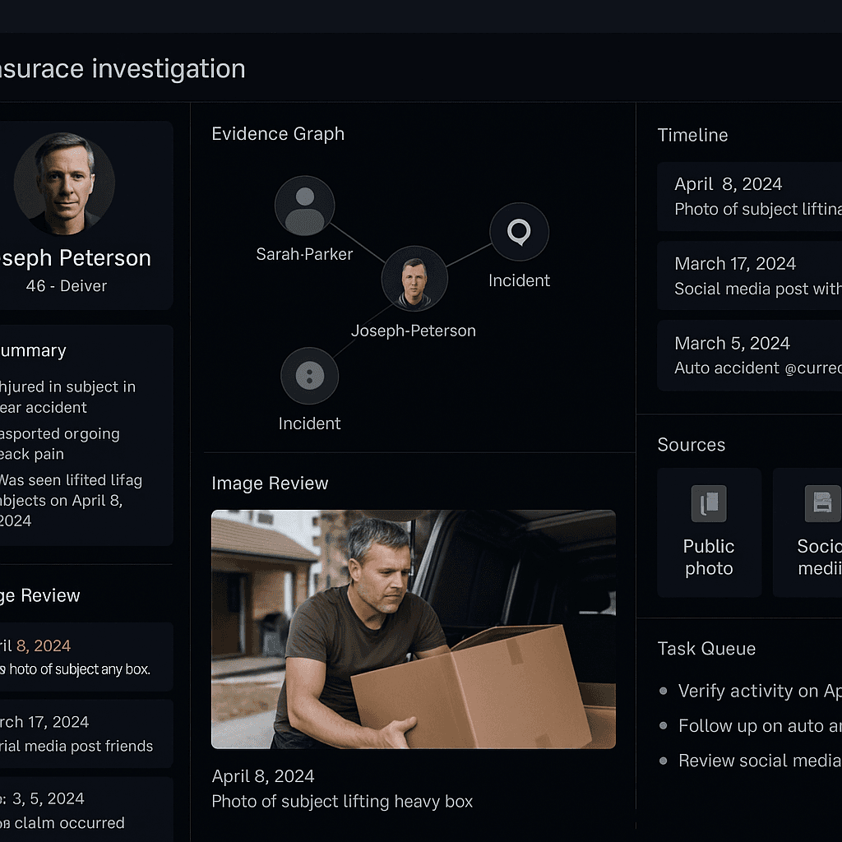
Task: Open the Public photo source icon
Action: [708, 503]
